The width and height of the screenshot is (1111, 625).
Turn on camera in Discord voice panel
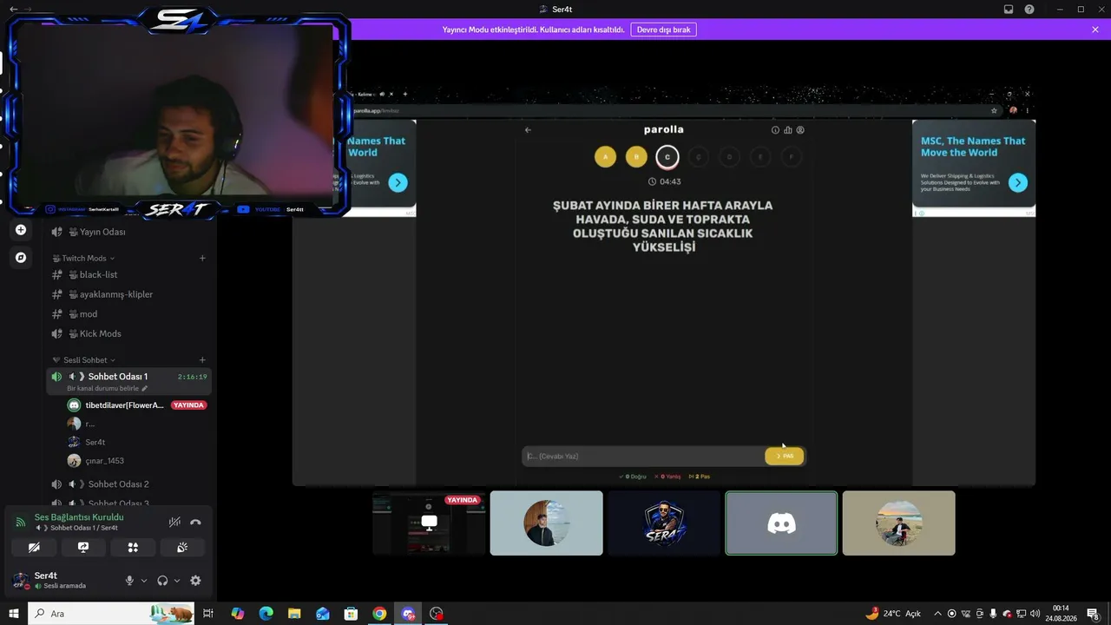point(34,548)
